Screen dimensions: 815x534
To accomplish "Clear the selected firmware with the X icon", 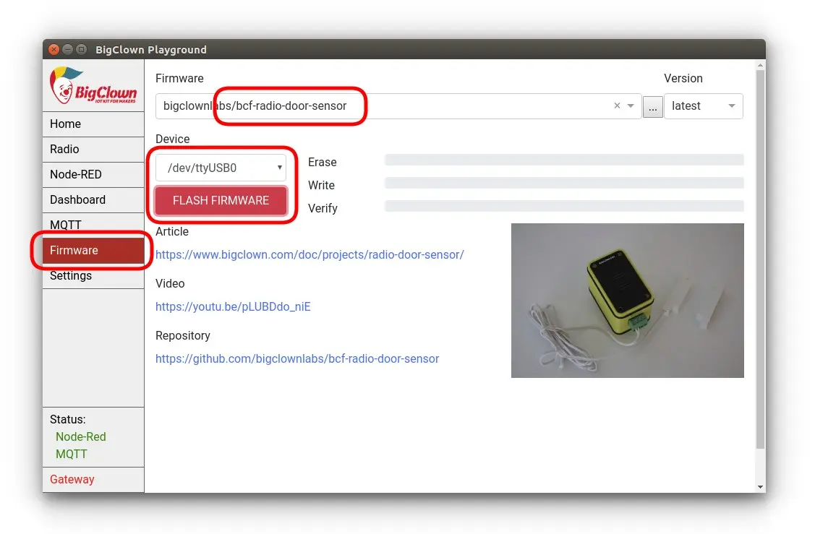I will point(617,105).
